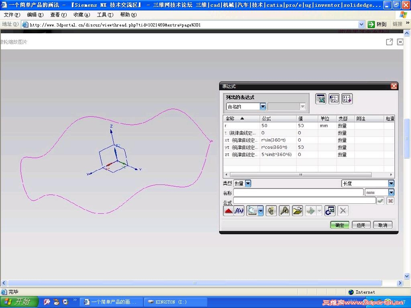Click the 单位 column header
The image size is (411, 308).
(327, 119)
